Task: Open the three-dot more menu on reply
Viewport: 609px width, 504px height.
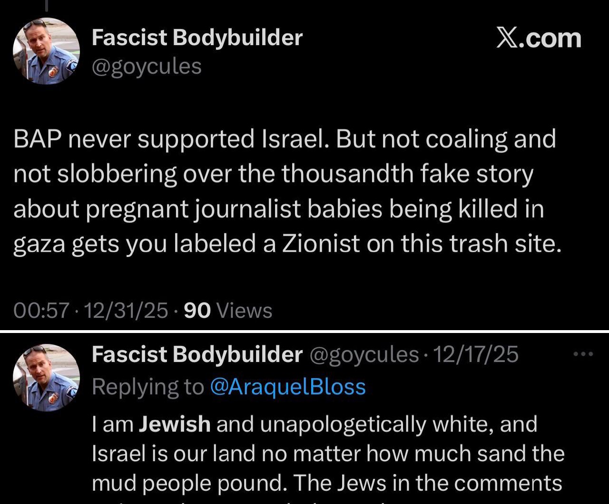Action: pos(584,354)
